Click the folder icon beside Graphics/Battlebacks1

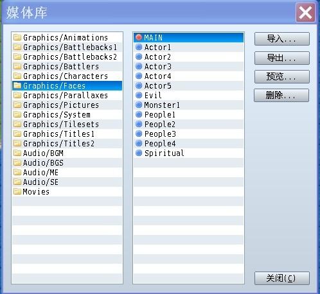[x=17, y=47]
